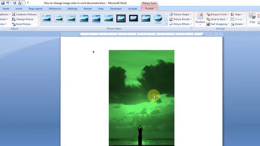Open Send to Back dropdown arrow
This screenshot has height=146, width=260.
pyautogui.click(x=227, y=19)
